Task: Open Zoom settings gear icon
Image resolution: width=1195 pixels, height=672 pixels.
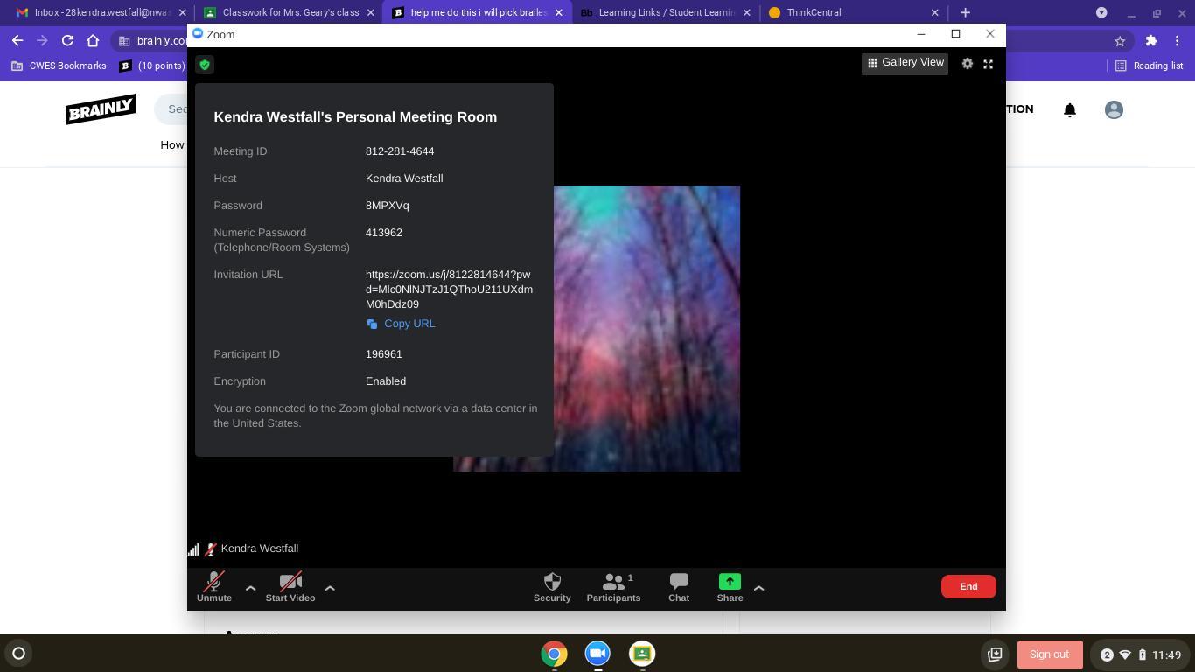Action: [x=967, y=64]
